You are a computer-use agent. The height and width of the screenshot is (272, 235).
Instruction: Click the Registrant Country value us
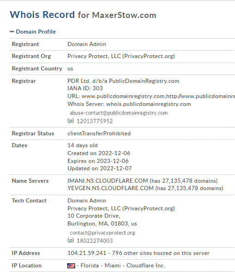(x=70, y=69)
